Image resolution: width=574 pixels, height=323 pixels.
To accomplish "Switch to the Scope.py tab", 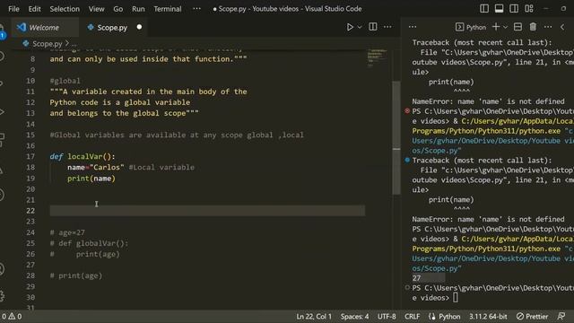I will (112, 28).
